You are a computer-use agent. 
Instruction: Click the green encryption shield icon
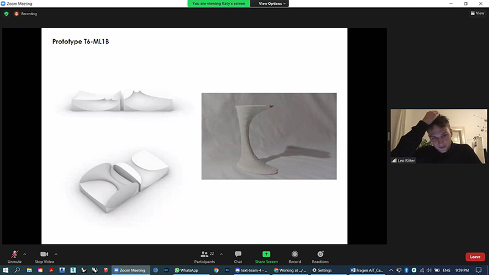click(6, 13)
